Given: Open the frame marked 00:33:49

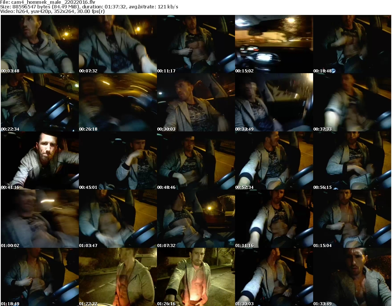Looking at the screenshot, I should coord(274,102).
